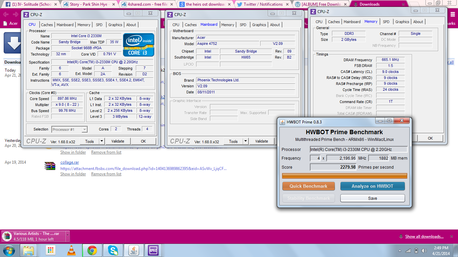
Task: Click the large blue Downloads arrow icon
Action: 12,43
